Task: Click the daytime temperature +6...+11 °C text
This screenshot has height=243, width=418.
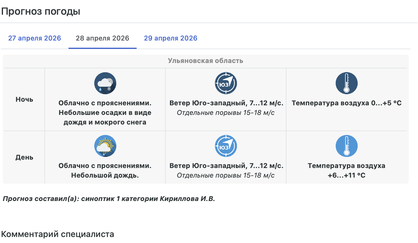Action: point(347,175)
